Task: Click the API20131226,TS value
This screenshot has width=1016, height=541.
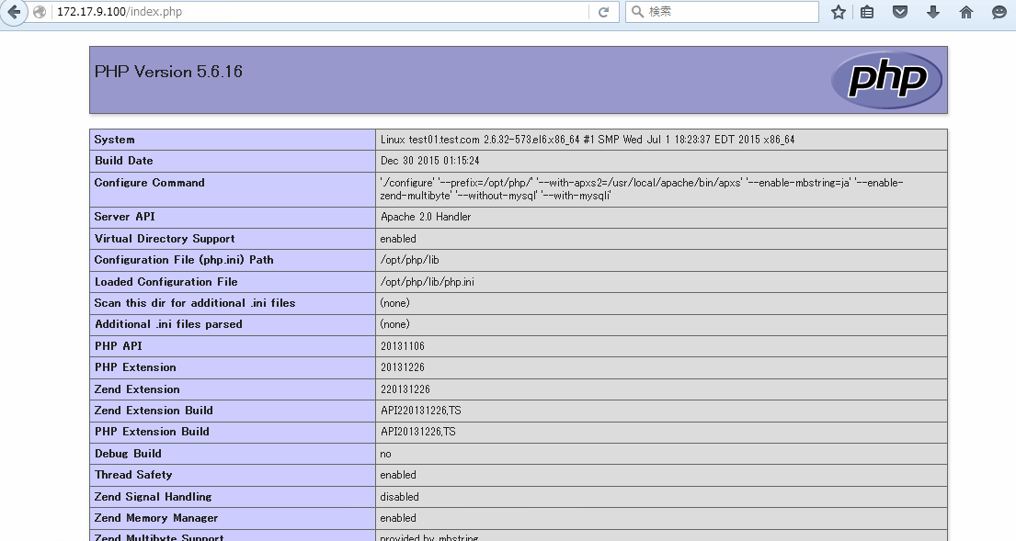Action: click(x=418, y=432)
